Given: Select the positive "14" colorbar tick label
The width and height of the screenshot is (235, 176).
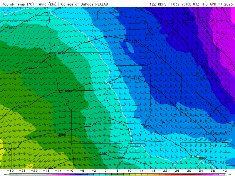Looking at the screenshot, I should tap(141, 171).
